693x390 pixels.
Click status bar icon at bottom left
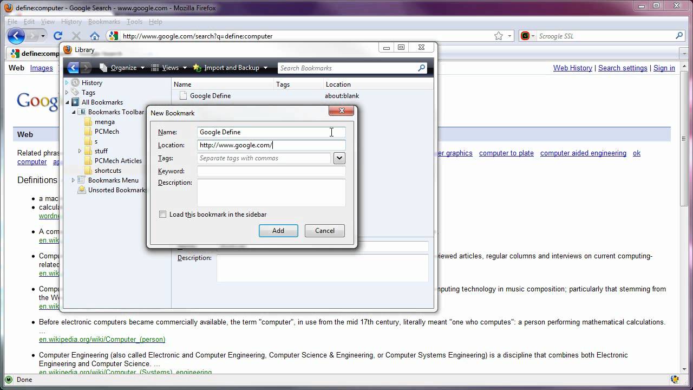(x=9, y=380)
